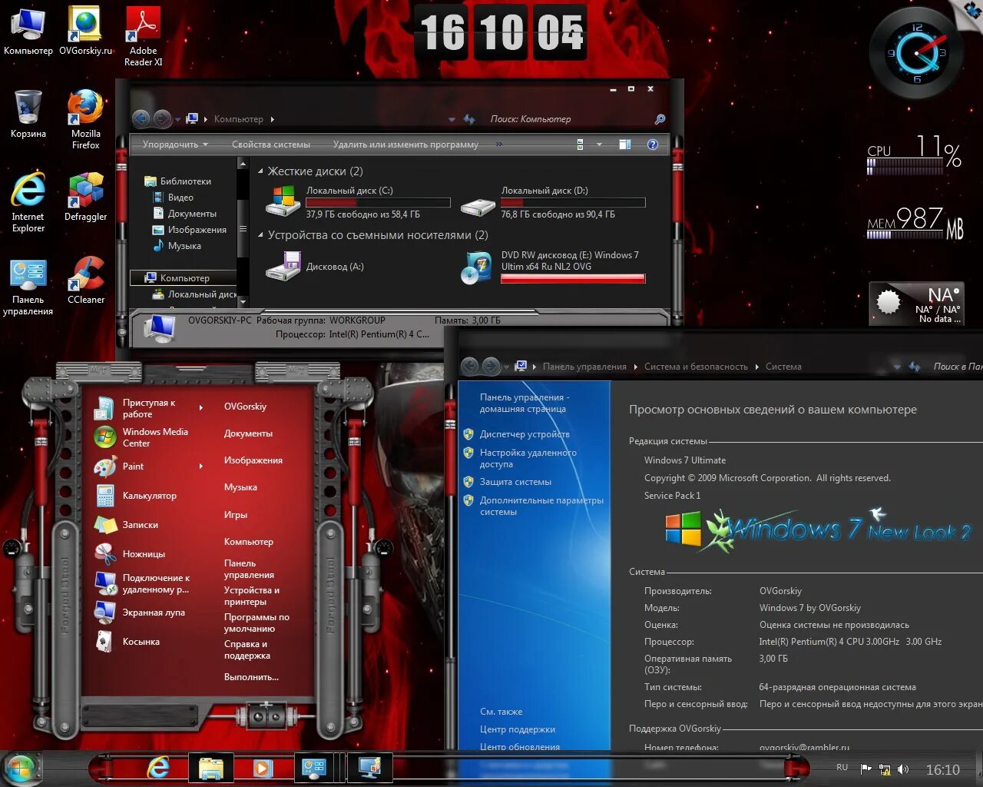
Task: Expand address path arrow after Компьютер
Action: coord(273,119)
